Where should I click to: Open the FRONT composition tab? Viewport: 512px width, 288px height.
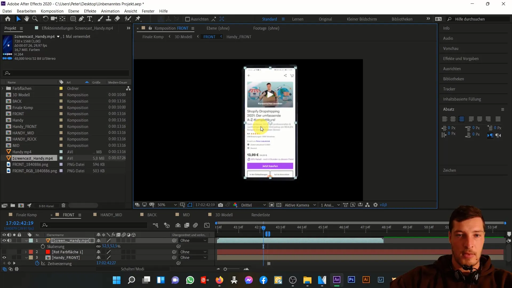[69, 215]
